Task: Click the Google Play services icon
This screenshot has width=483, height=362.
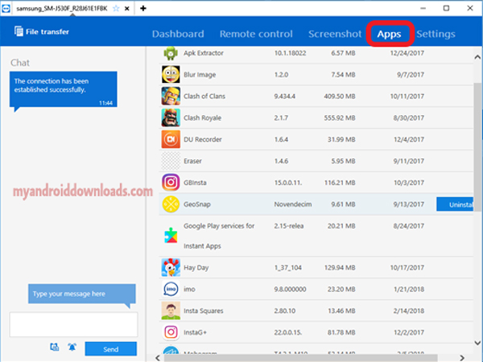Action: click(171, 236)
